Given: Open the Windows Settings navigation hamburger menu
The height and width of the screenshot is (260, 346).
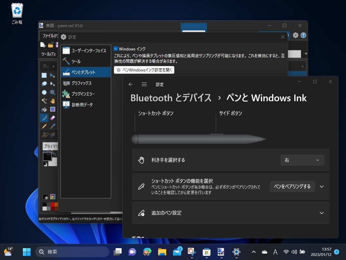Looking at the screenshot, I should [145, 84].
